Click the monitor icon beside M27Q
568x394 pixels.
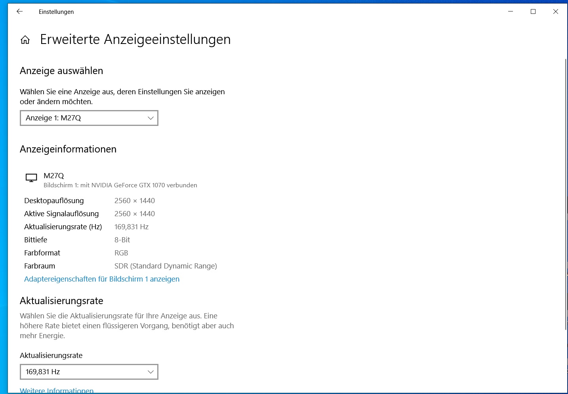click(x=31, y=178)
